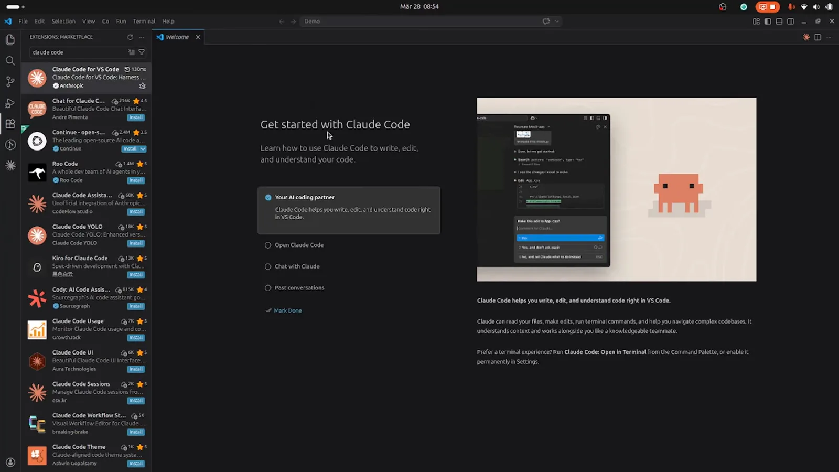Stop the screen recording indicator in top bar
Screen dimensions: 839x472
[x=768, y=7]
